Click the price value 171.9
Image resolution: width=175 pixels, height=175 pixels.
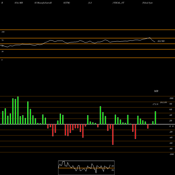[155, 104]
